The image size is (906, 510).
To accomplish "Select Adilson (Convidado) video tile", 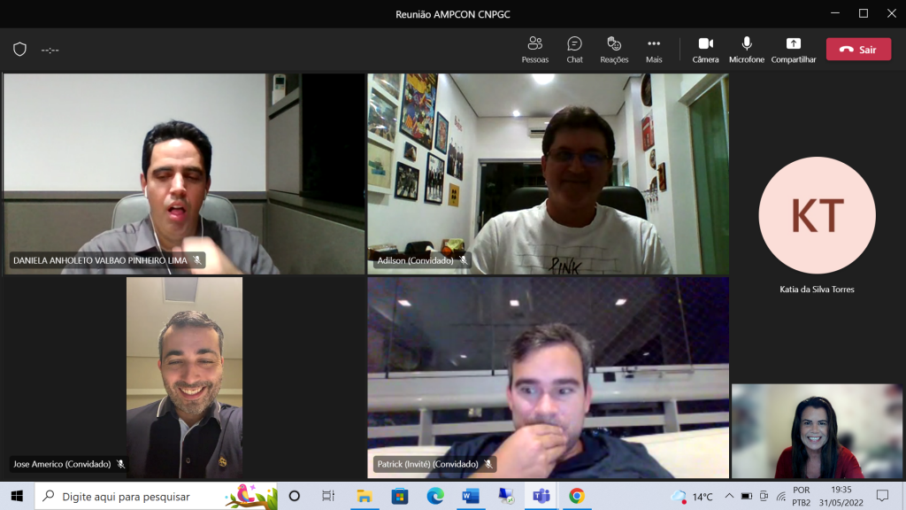I will coord(548,174).
